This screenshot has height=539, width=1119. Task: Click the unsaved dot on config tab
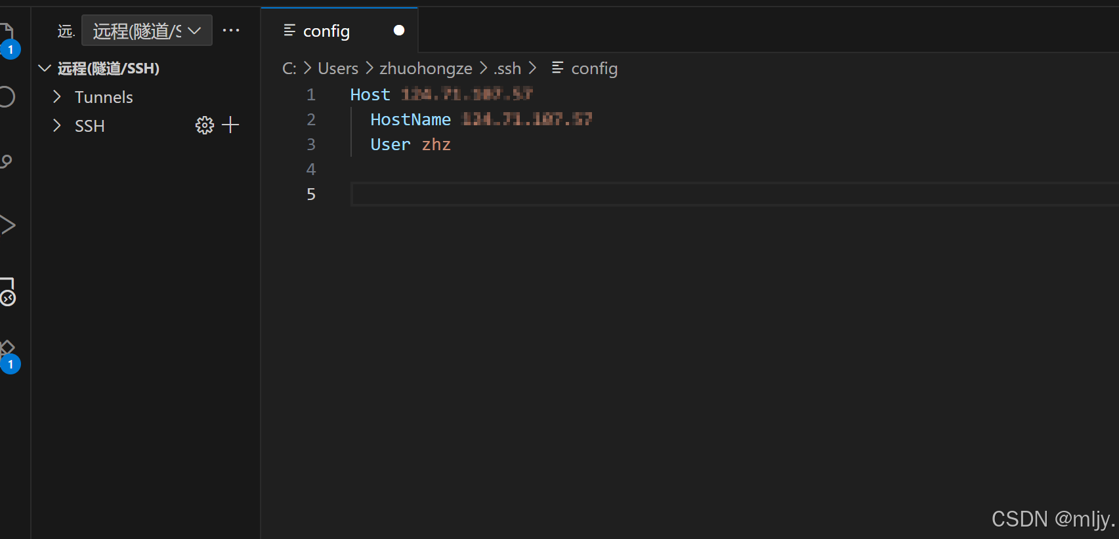pos(398,30)
